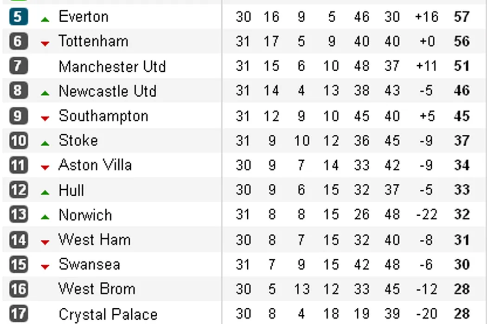
Task: Click the position 13 badge for Norwich
Action: tap(18, 215)
